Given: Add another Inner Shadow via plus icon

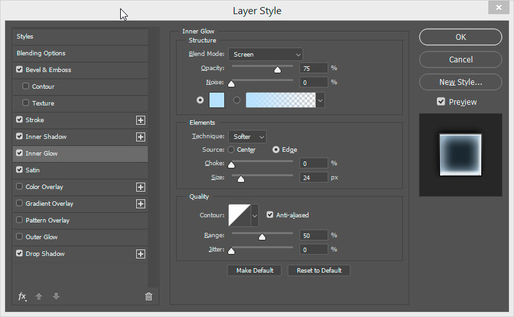Looking at the screenshot, I should (x=141, y=137).
